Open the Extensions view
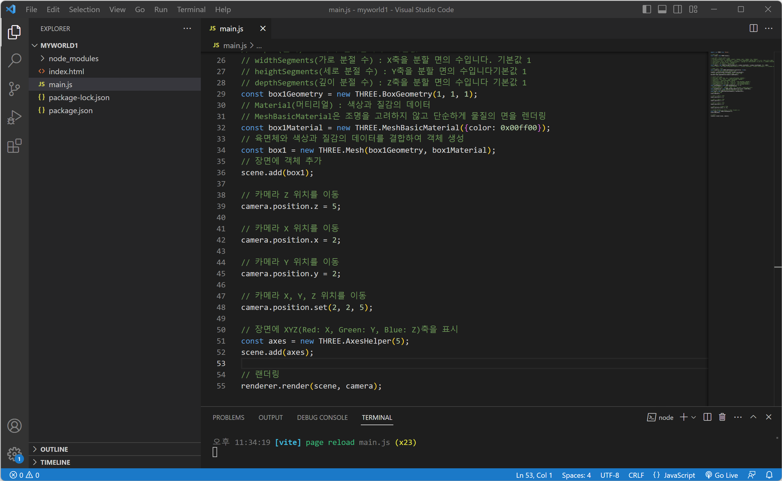The image size is (782, 481). click(14, 146)
